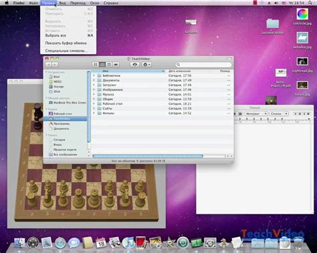The width and height of the screenshot is (317, 253).
Task: Go back in the Finder window
Action: click(48, 65)
